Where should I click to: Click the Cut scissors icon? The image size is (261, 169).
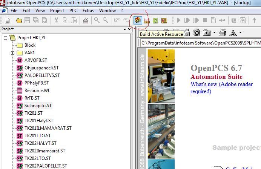57,20
